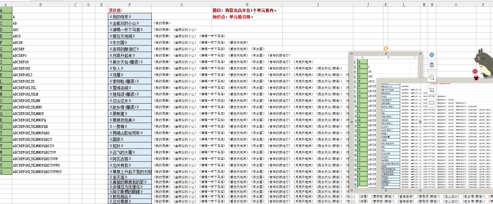Image resolution: width=493 pixels, height=204 pixels.
Task: Select column header C
Action: point(76,5)
